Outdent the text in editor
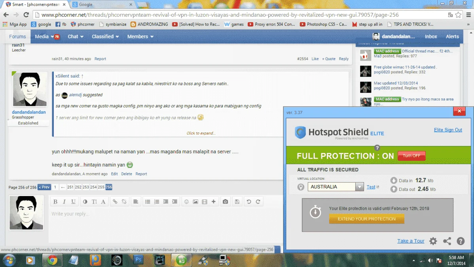The width and height of the screenshot is (474, 267). (166, 202)
